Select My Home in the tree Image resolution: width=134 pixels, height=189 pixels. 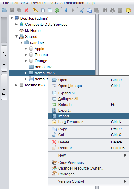[33, 31]
